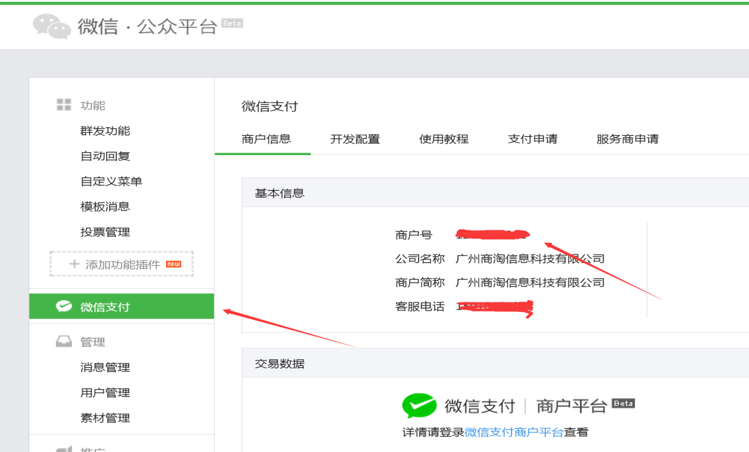Viewport: 749px width, 452px height.
Task: Open 自动回复 in the sidebar
Action: coord(106,156)
